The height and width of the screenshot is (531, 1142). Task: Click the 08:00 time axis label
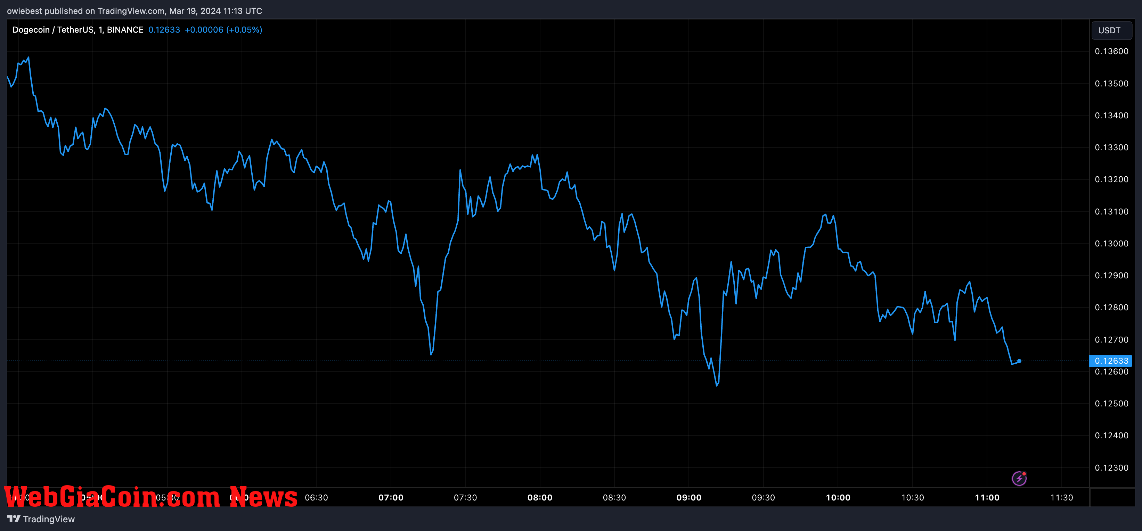pyautogui.click(x=539, y=497)
